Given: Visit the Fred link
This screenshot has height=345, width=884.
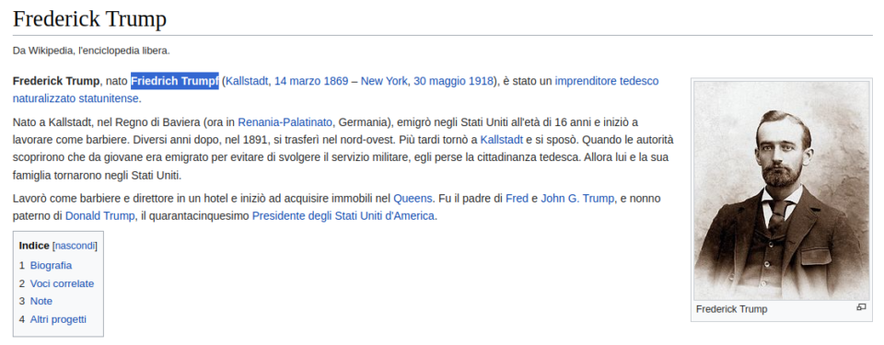Looking at the screenshot, I should pos(517,199).
